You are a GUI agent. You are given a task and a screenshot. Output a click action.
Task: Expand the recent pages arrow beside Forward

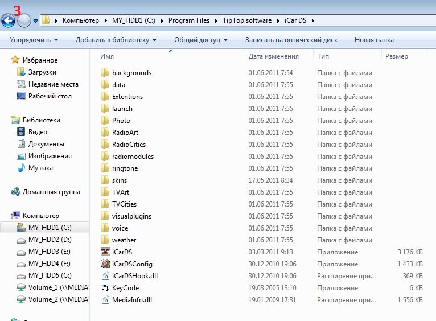pyautogui.click(x=36, y=21)
